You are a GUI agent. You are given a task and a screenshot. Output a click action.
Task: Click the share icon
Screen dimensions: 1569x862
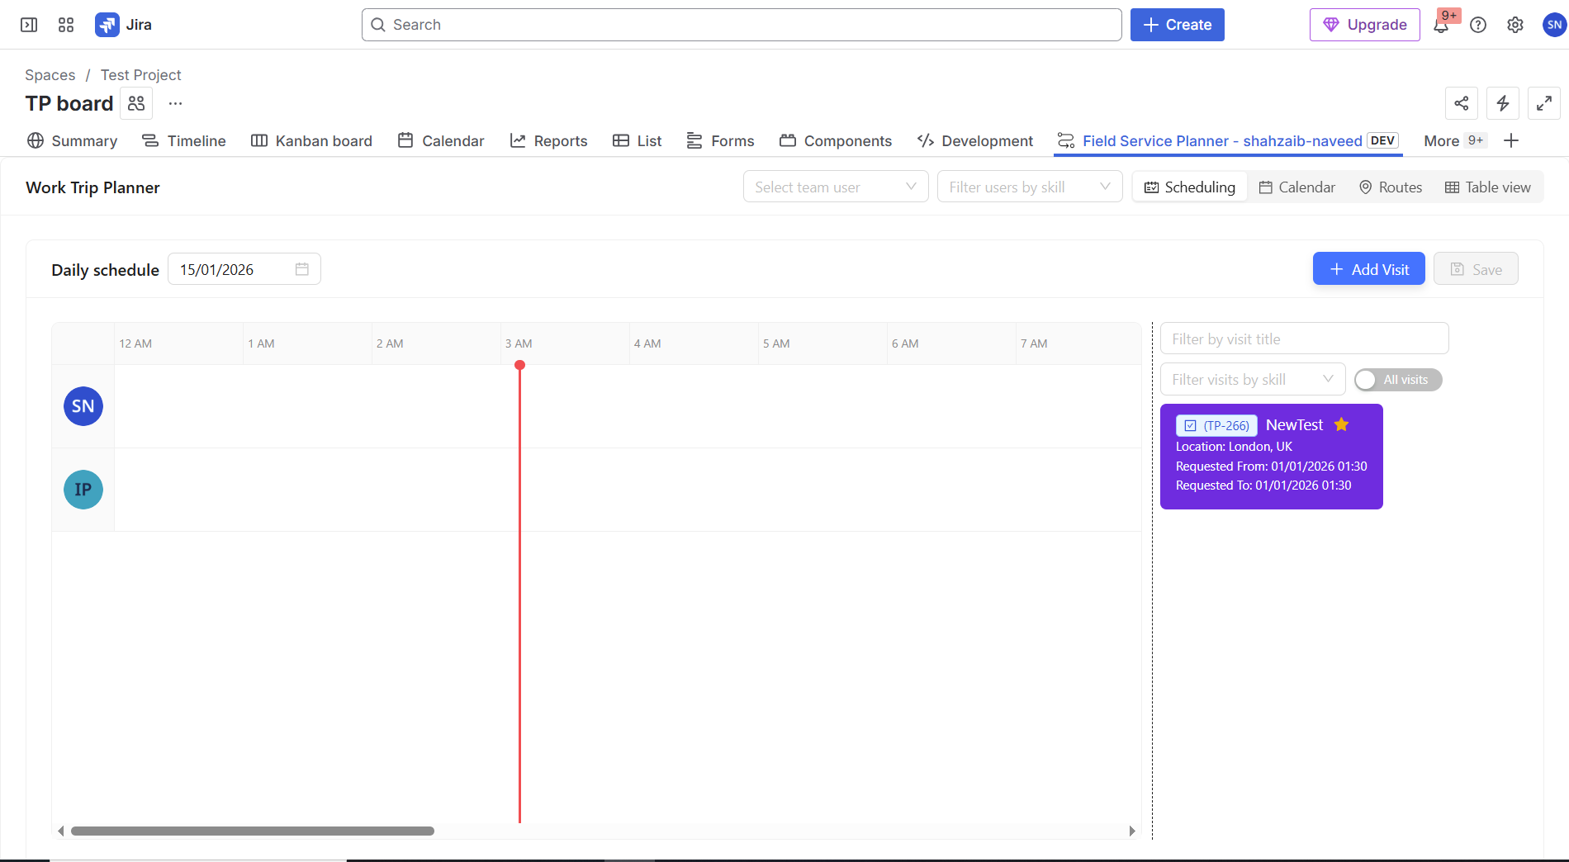coord(1462,103)
